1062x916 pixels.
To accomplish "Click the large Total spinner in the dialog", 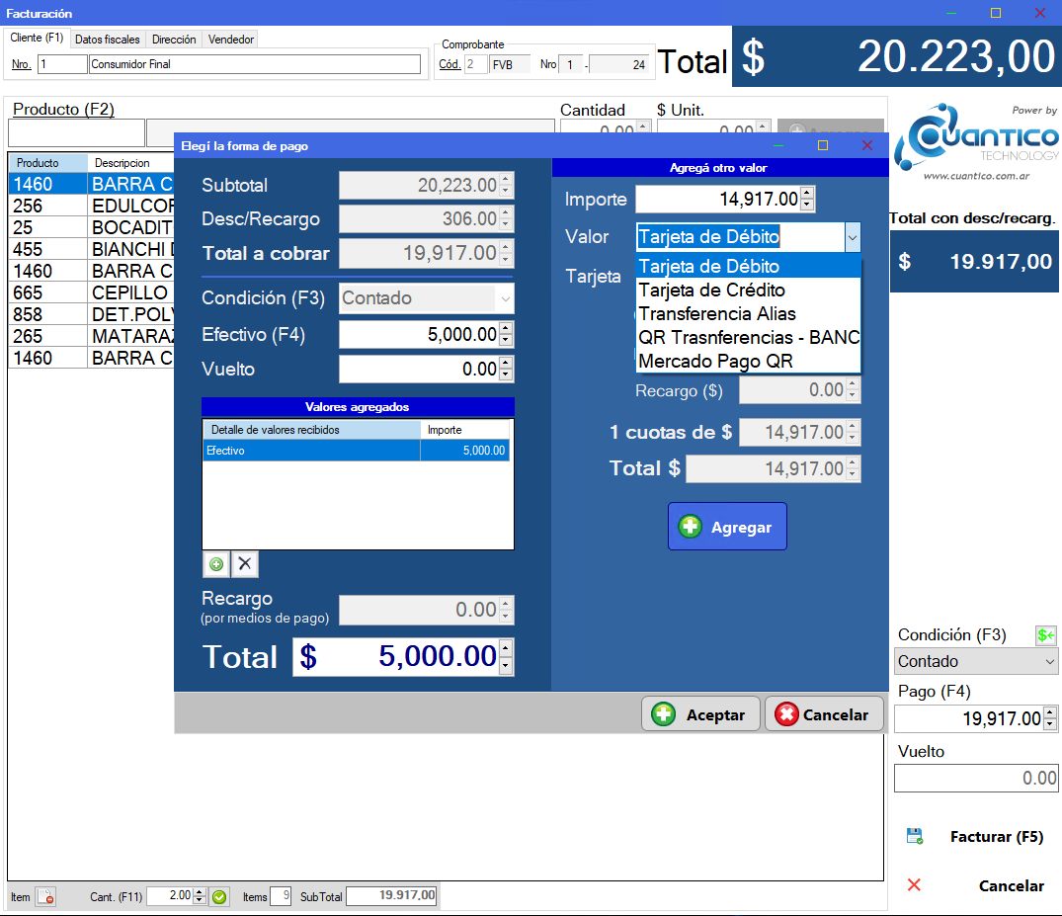I will pyautogui.click(x=506, y=657).
